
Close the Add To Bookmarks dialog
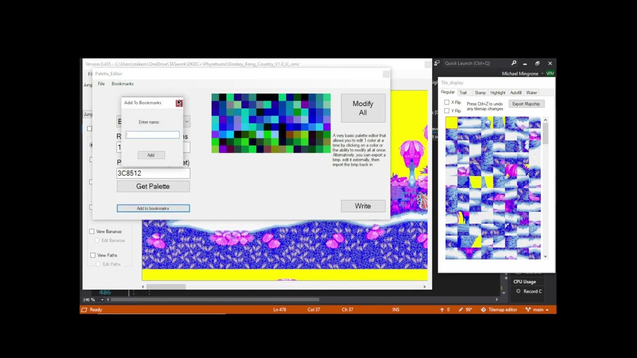(179, 103)
